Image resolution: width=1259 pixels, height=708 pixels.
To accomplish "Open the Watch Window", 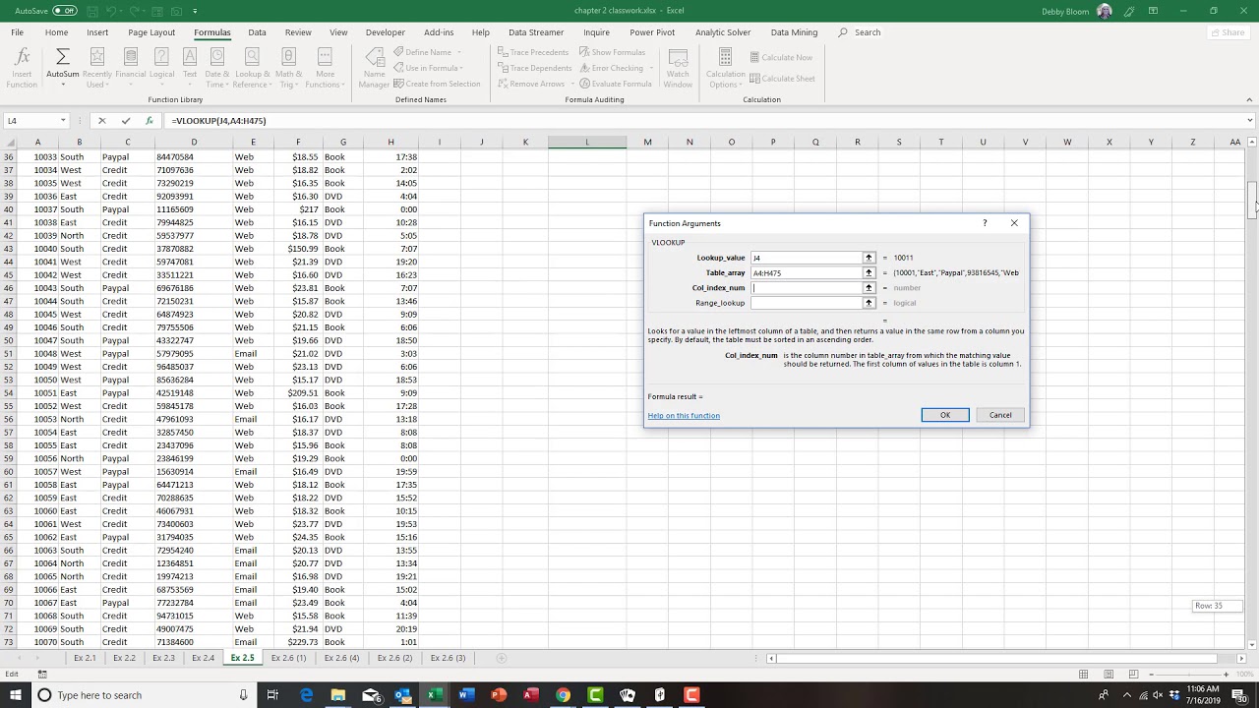I will pos(678,68).
